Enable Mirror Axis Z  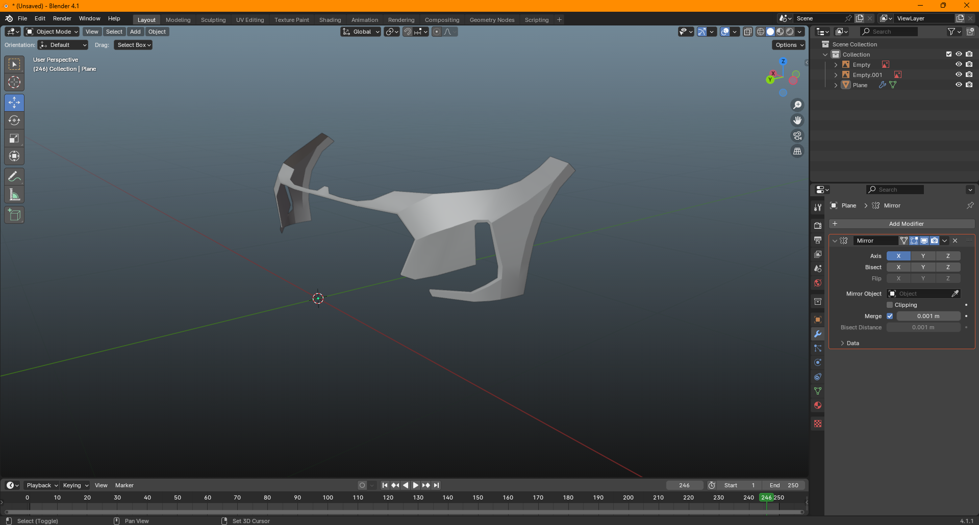(x=948, y=256)
